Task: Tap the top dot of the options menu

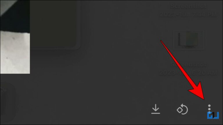Action: coord(209,106)
